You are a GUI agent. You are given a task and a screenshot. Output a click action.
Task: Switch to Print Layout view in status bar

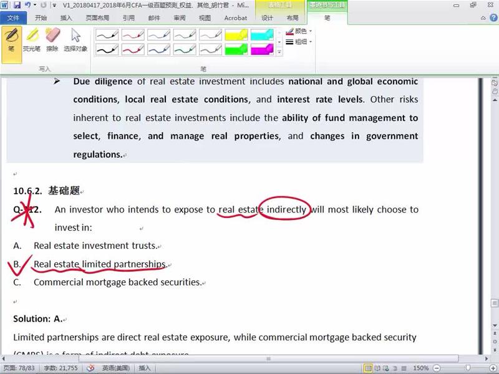pyautogui.click(x=369, y=368)
